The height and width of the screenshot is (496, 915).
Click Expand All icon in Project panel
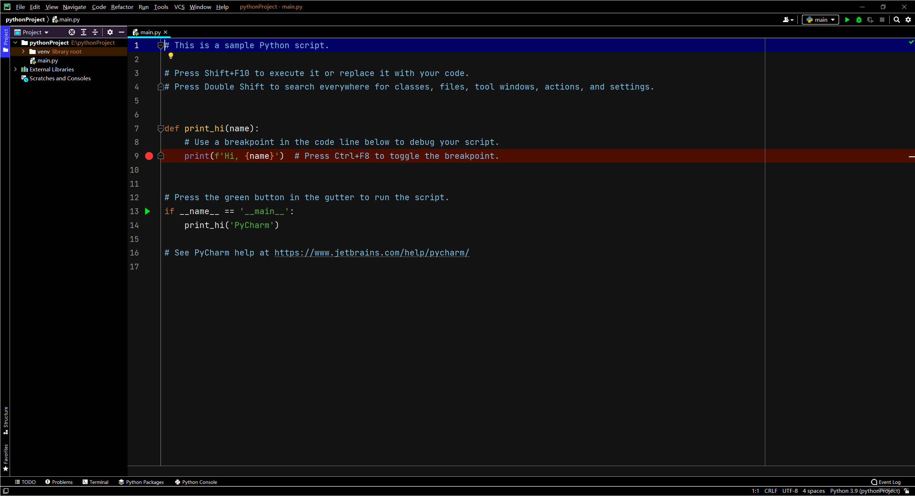[x=84, y=32]
